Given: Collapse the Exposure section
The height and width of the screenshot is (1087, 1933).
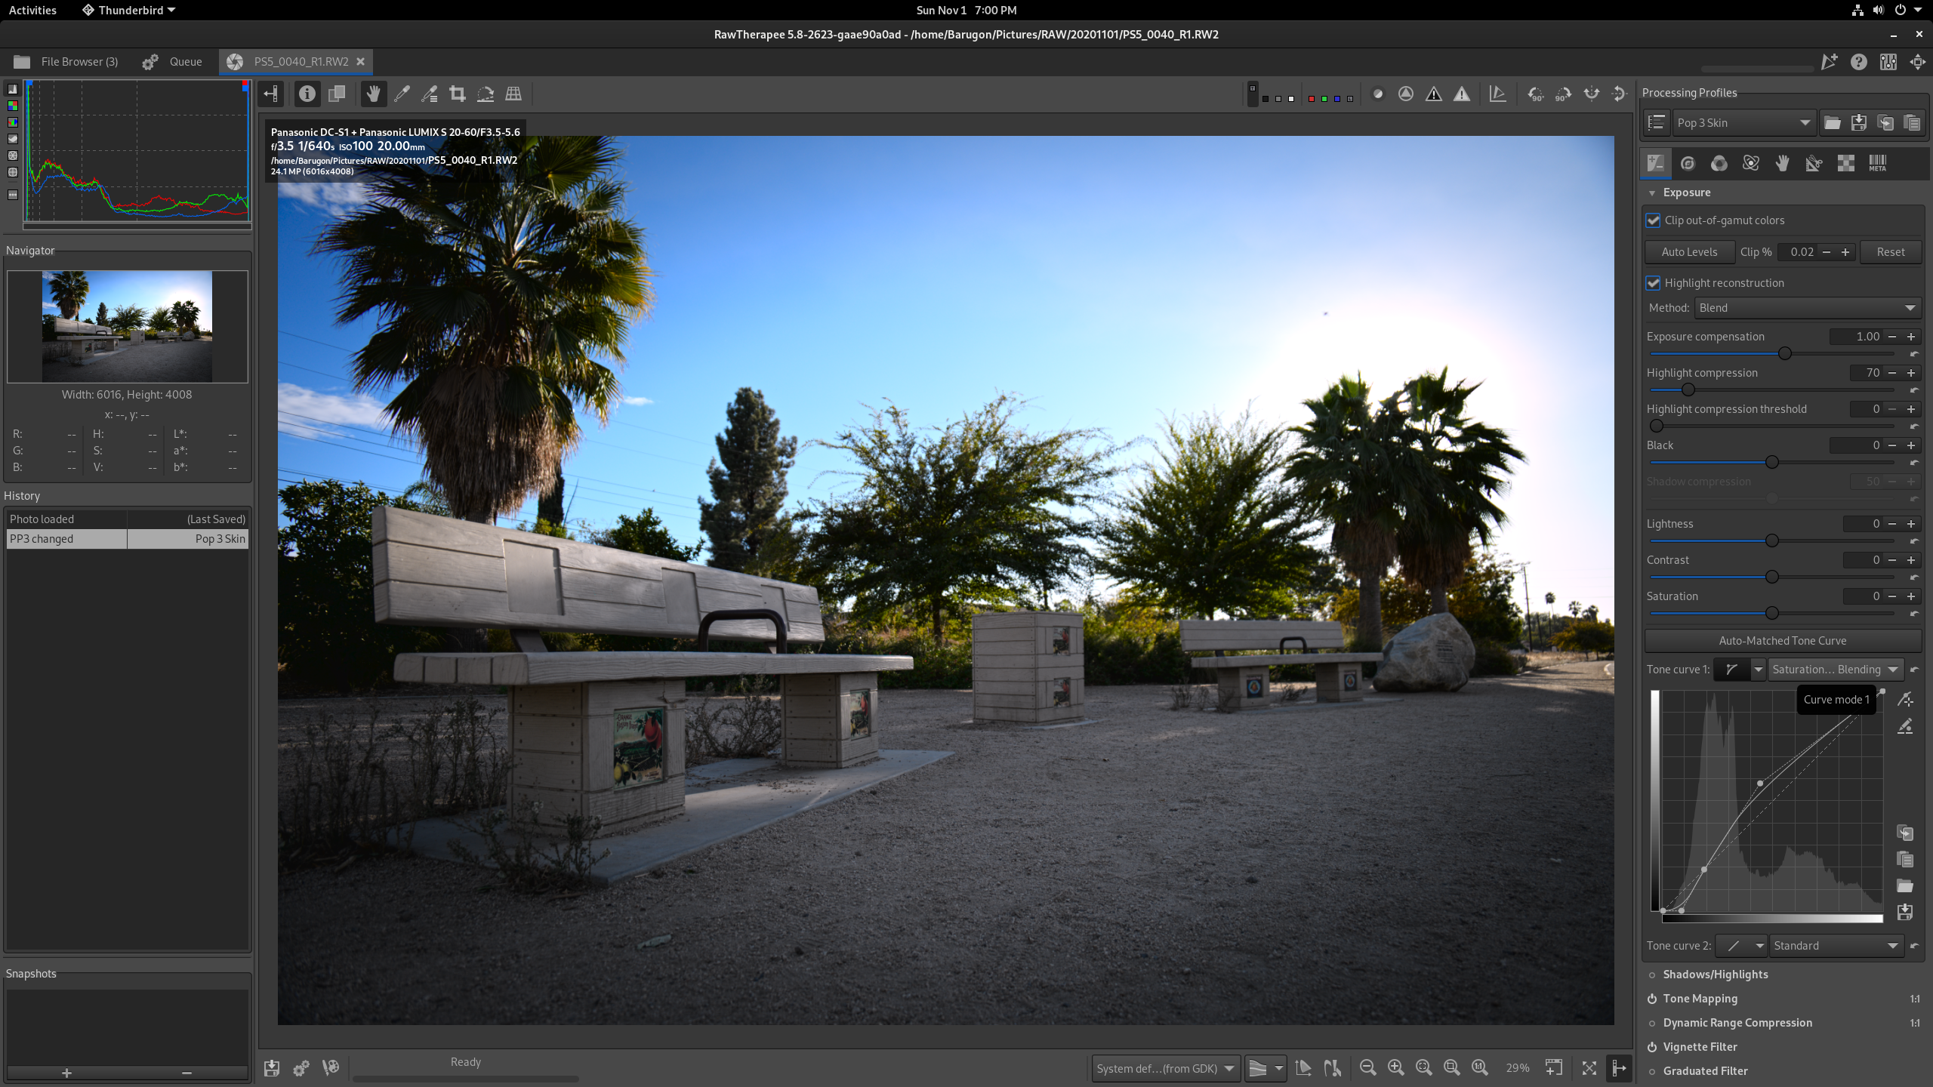Looking at the screenshot, I should click(1652, 193).
